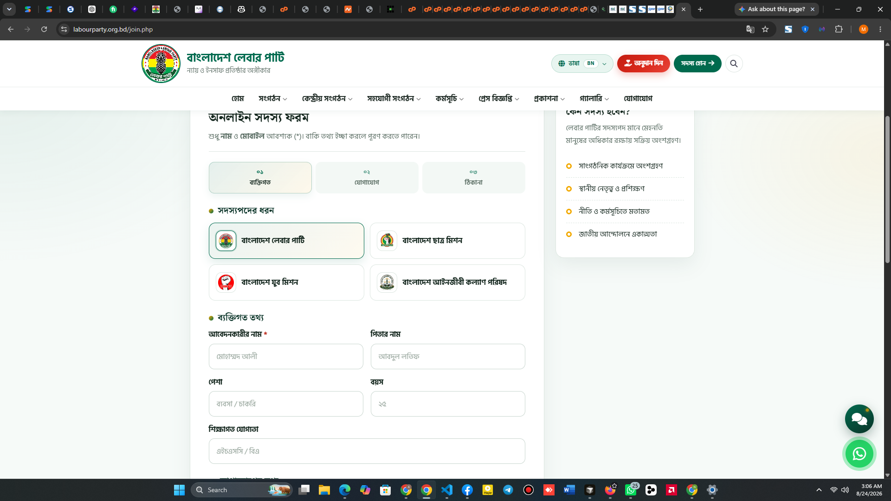The height and width of the screenshot is (501, 891).
Task: Expand the গ্যালারি nav menu
Action: tap(594, 98)
